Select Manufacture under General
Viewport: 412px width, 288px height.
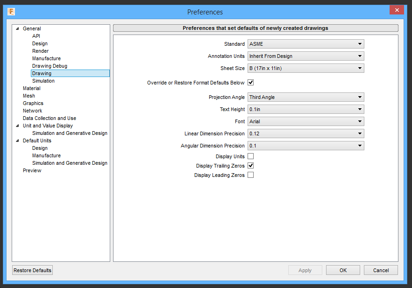47,58
